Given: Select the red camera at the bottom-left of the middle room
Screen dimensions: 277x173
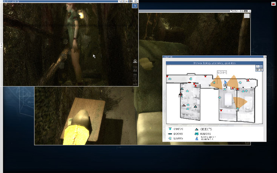Looking at the screenshot, I should 221,110.
